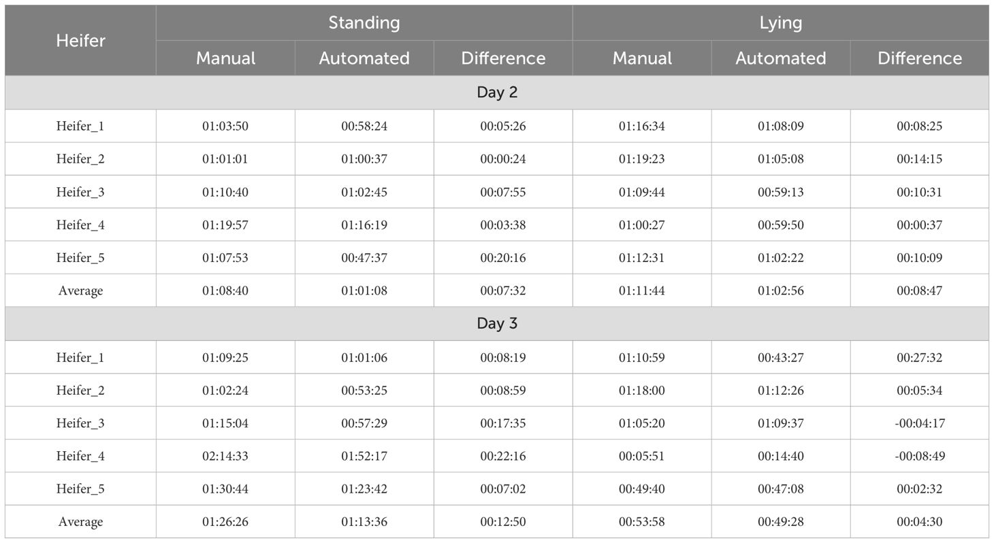Select the Standing group header

[x=364, y=22]
